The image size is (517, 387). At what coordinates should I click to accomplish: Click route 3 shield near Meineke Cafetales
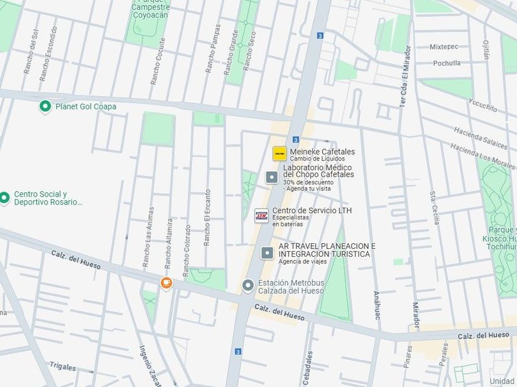coord(296,140)
